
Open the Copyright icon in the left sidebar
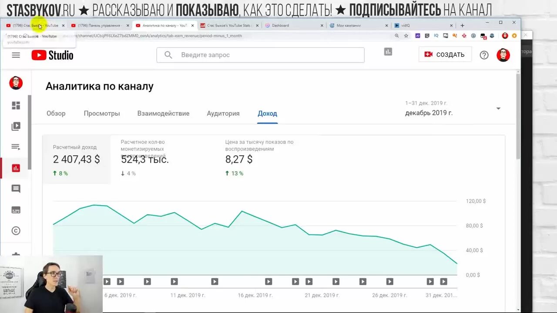click(16, 231)
